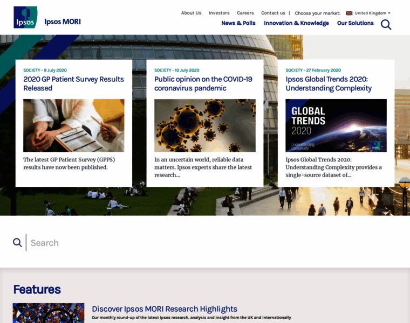410x323 pixels.
Task: Open the Innovation & Knowledge menu
Action: click(296, 23)
